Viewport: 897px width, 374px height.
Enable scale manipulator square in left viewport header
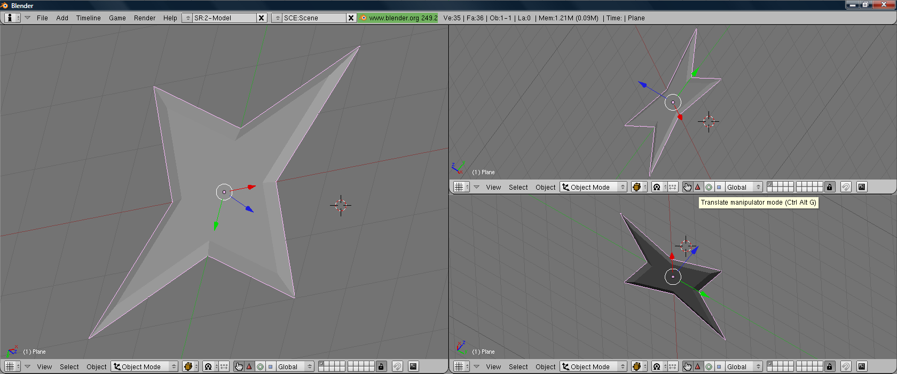[x=271, y=367]
